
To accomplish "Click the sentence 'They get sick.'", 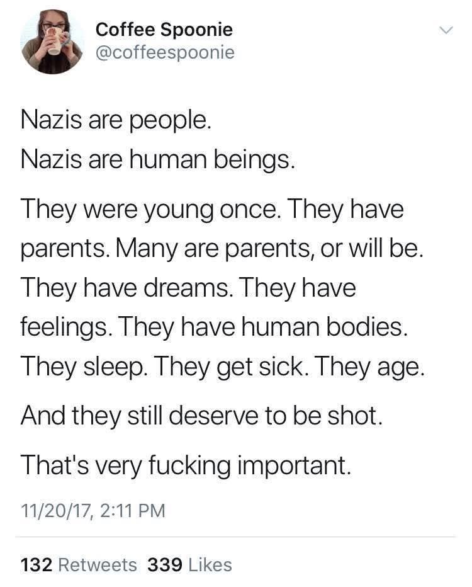I will click(x=232, y=367).
